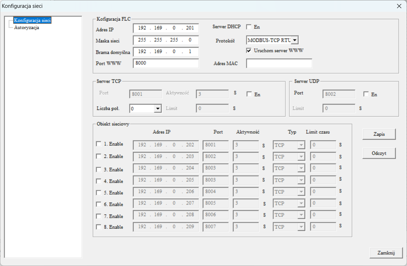Click object 7 IP address 192.169.0.208
This screenshot has width=407, height=266.
166,215
